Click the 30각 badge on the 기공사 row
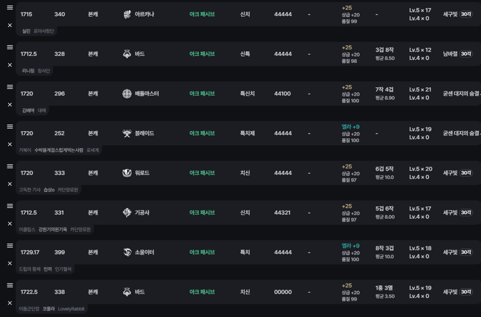 (466, 212)
